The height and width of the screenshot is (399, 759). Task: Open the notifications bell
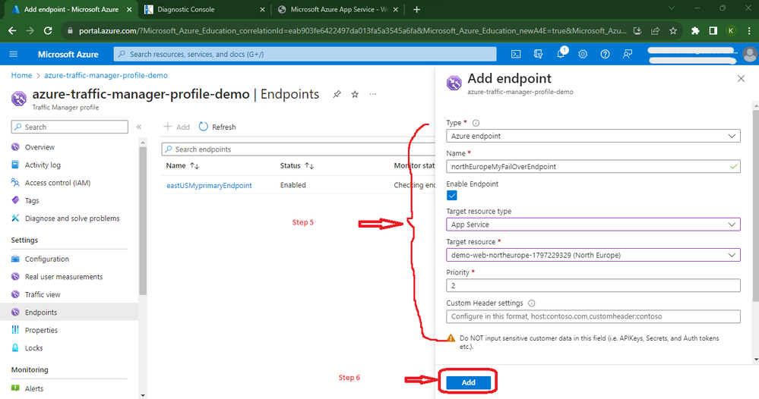point(561,54)
